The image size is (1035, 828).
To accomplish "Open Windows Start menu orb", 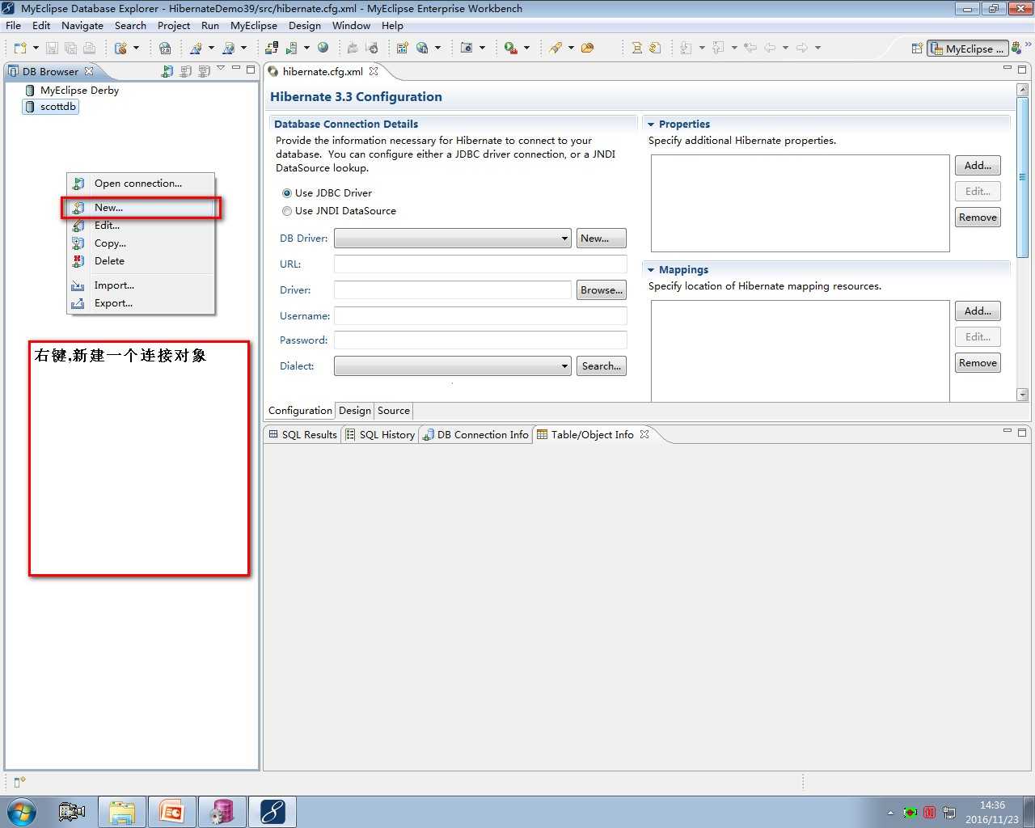I will pos(22,812).
